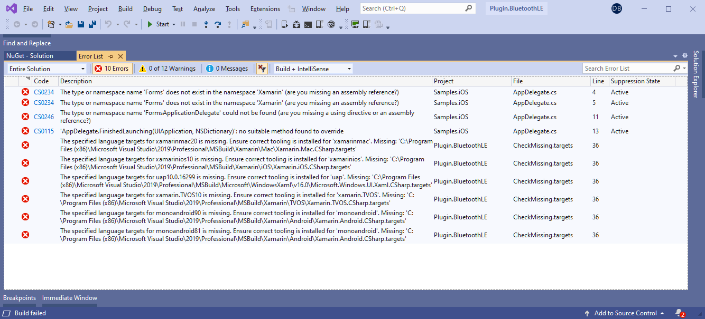
Task: Toggle the 10 Errors filter button
Action: coord(112,69)
